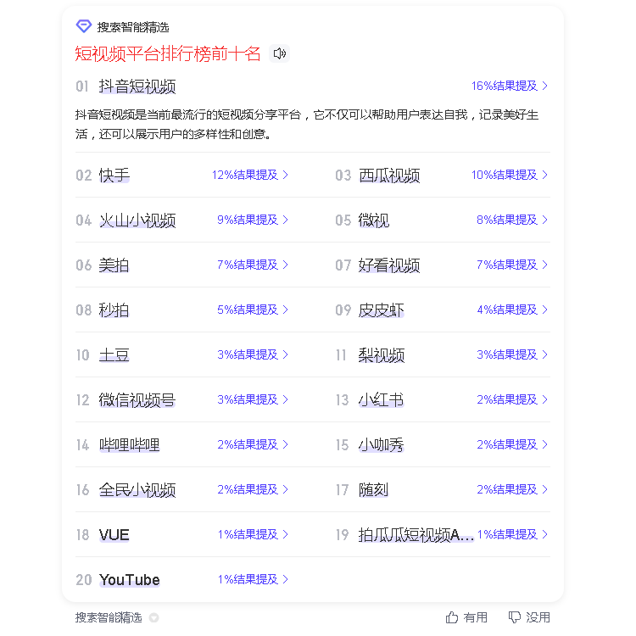Open 快手 12%结果提及 link
Screen dimensions: 636x636
pyautogui.click(x=250, y=175)
